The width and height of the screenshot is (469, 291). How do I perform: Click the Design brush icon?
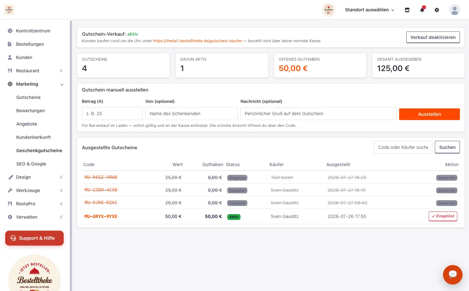click(10, 177)
